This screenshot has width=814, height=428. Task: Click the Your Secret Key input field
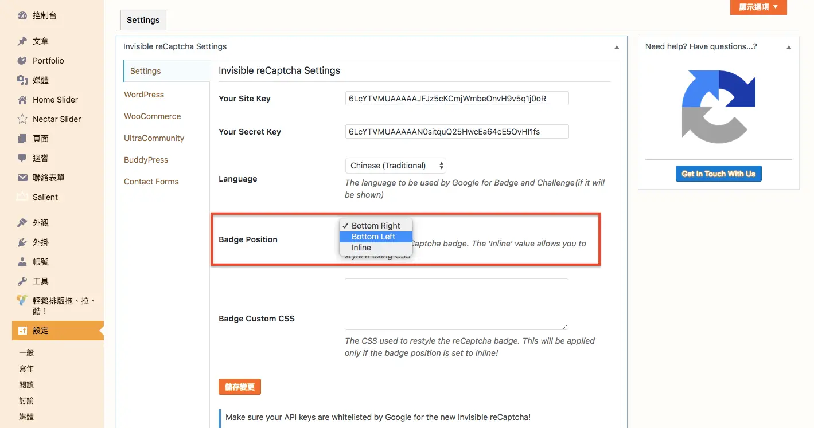click(x=457, y=132)
